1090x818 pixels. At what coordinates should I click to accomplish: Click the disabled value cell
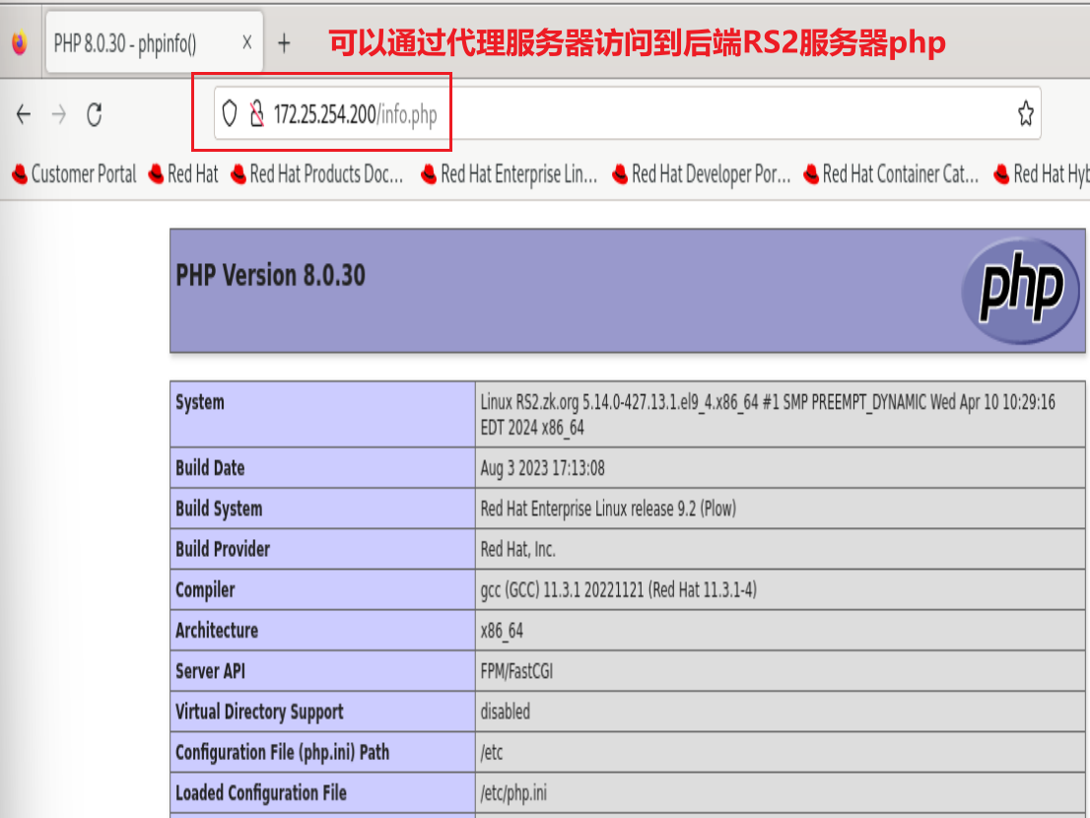505,712
